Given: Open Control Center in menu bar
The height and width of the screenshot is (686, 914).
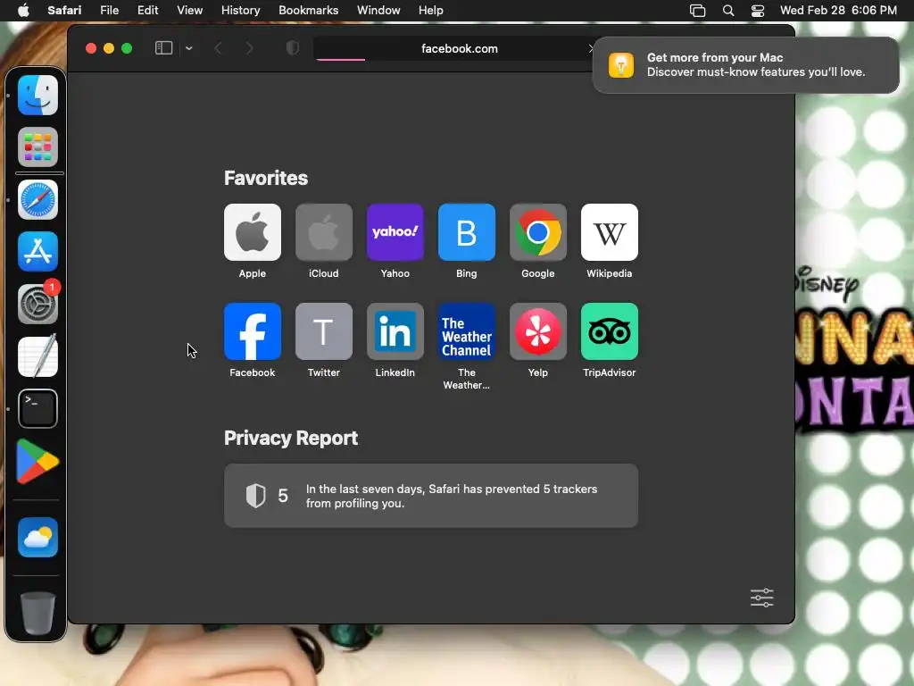Looking at the screenshot, I should point(757,11).
